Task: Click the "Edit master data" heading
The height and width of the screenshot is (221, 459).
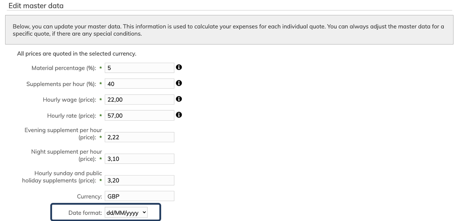Action: (36, 6)
